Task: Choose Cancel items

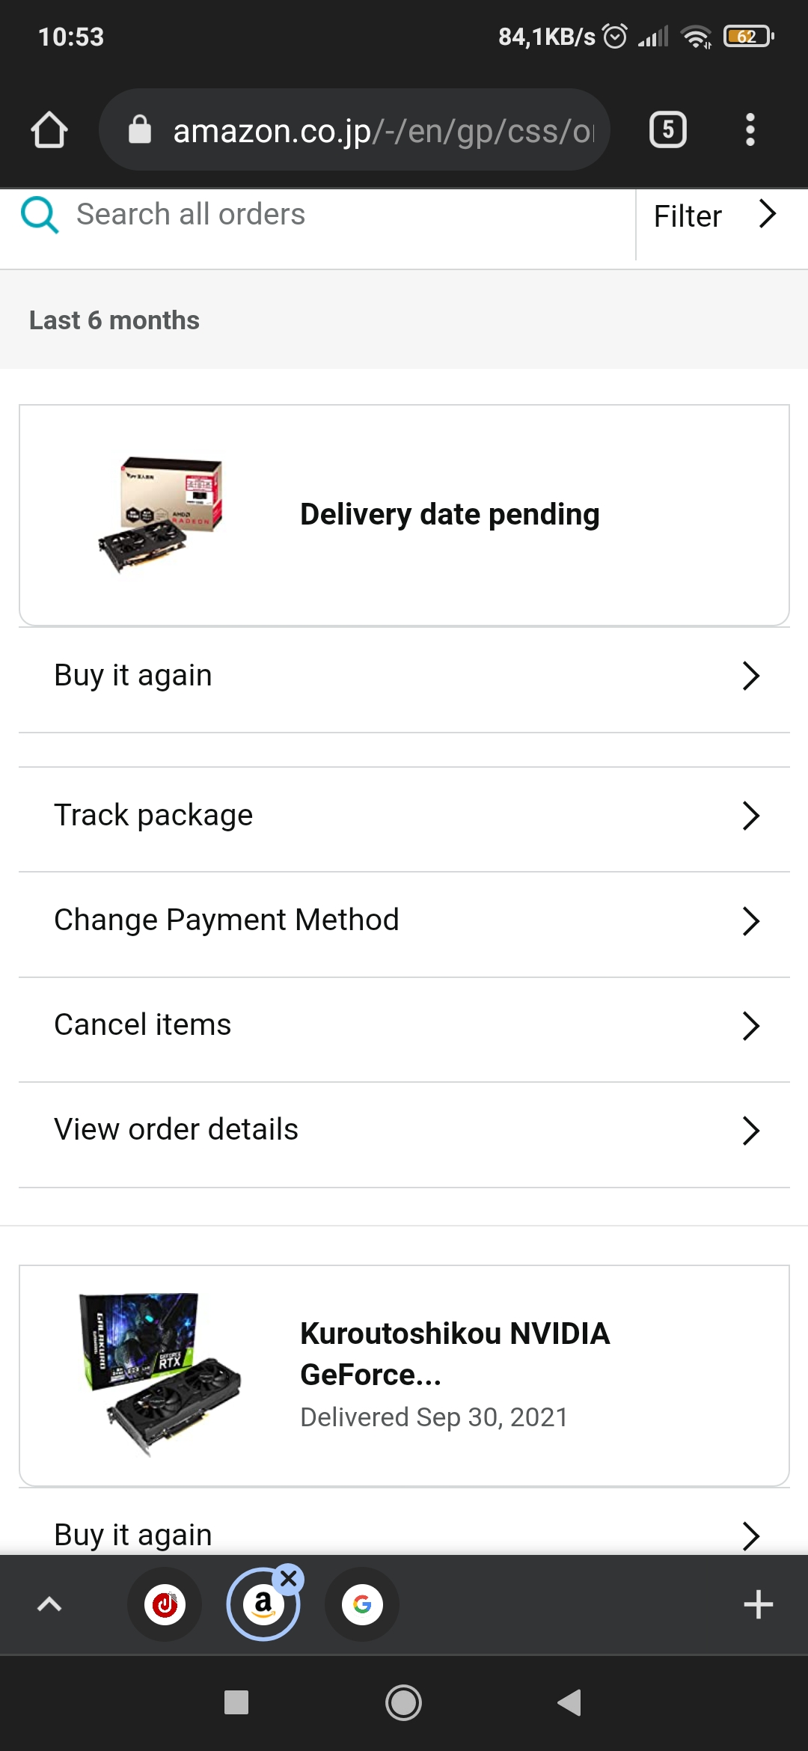Action: click(404, 1025)
